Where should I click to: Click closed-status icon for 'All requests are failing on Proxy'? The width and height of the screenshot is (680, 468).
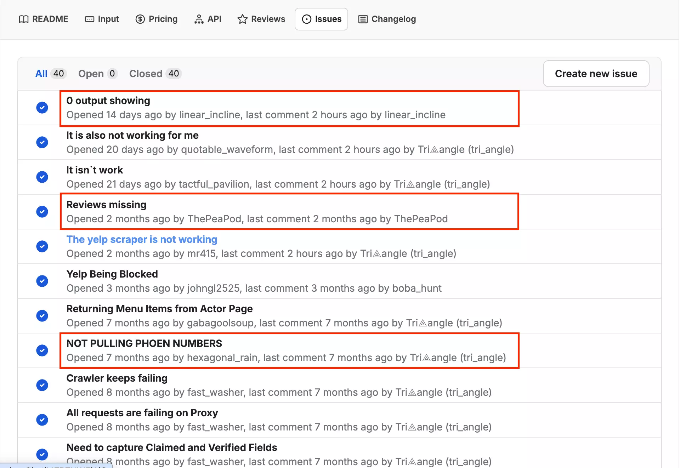42,420
